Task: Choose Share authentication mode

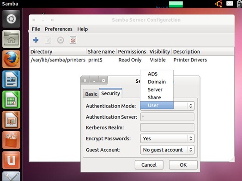Action: click(157, 97)
